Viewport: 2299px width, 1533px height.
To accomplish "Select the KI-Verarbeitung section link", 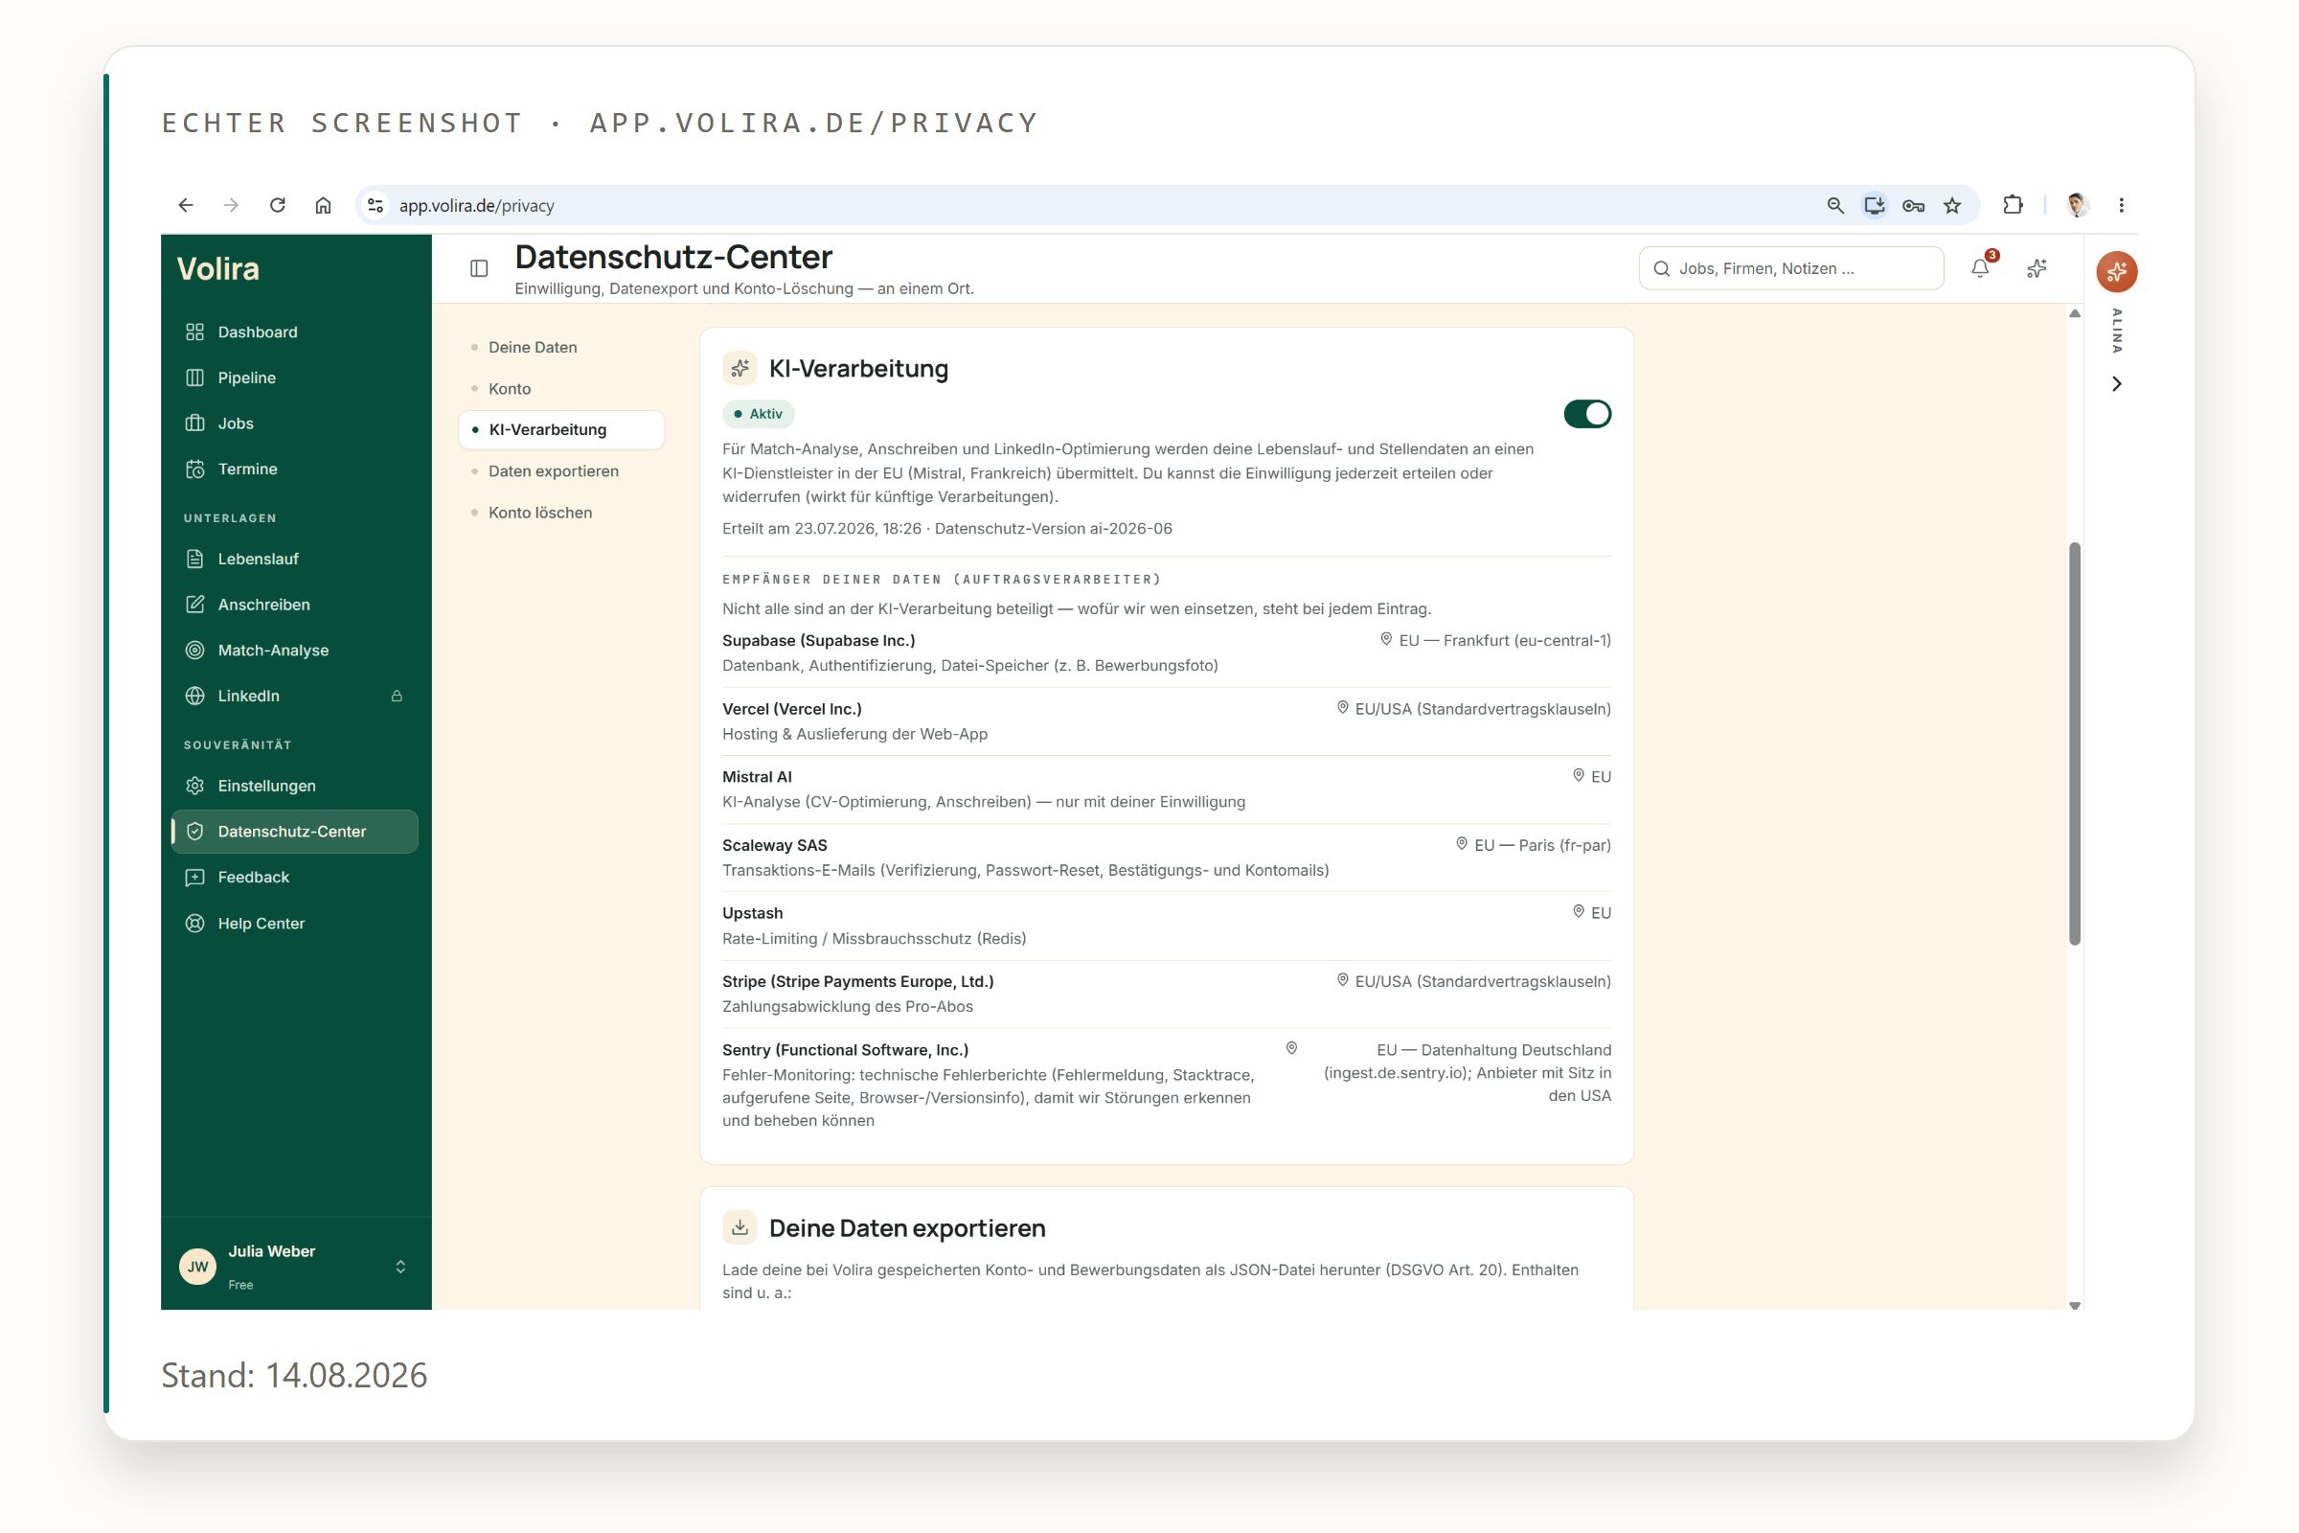I will (562, 430).
